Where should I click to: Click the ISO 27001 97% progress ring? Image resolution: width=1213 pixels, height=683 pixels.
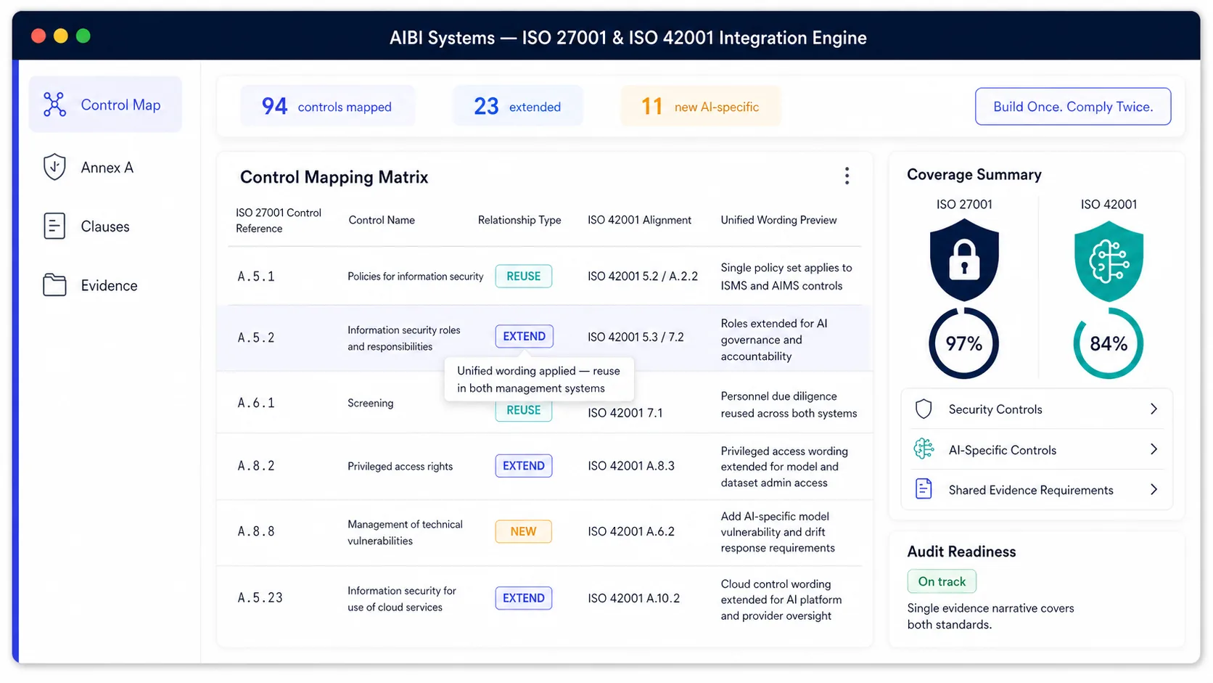pyautogui.click(x=963, y=343)
